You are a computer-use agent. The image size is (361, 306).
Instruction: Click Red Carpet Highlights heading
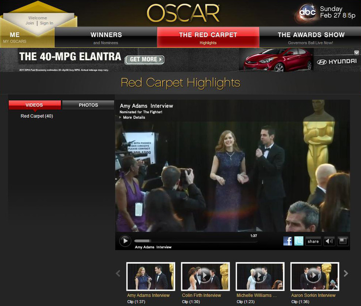point(180,83)
